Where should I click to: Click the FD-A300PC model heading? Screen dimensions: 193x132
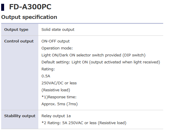[30, 6]
